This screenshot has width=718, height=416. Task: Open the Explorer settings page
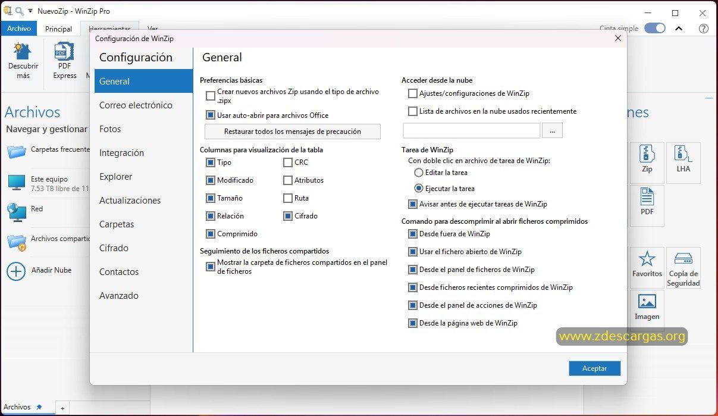coord(143,177)
